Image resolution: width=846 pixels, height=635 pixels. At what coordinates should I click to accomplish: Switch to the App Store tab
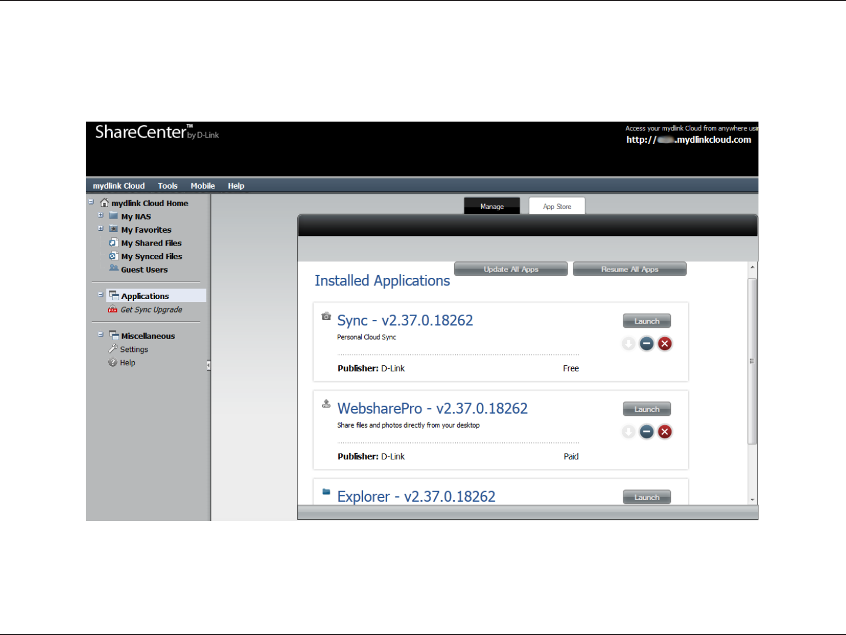coord(557,206)
